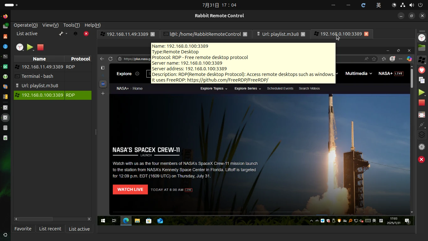Viewport: 428px width, 241px height.
Task: Click the settings gear icon in the right toolbar
Action: tap(422, 147)
